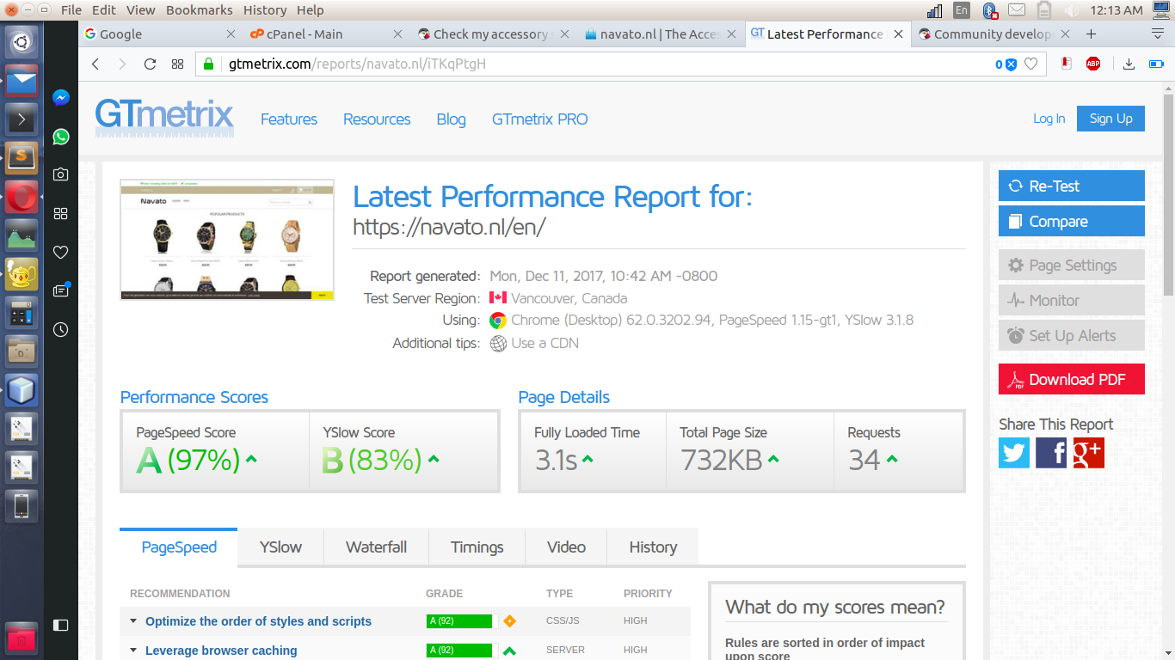Open History clock icon in sidebar
Image resolution: width=1175 pixels, height=660 pixels.
(x=61, y=329)
